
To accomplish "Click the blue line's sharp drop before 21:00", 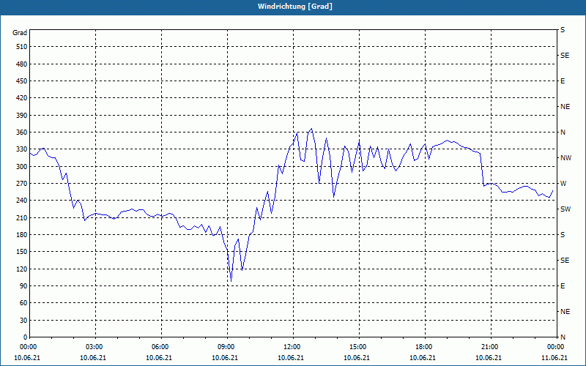I will click(x=482, y=170).
